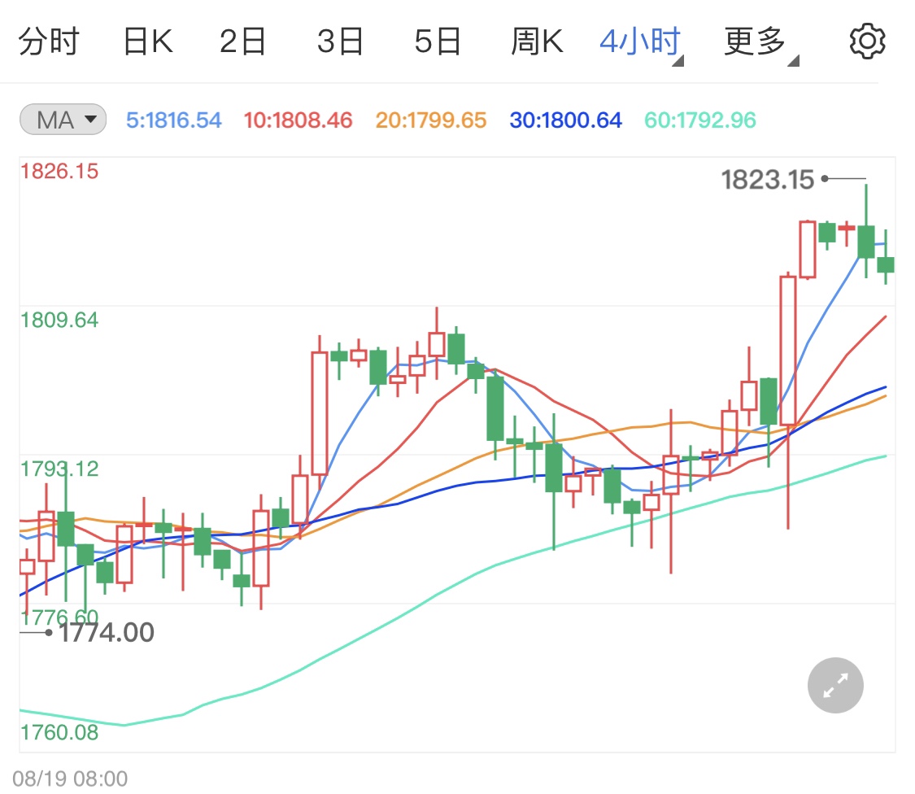Select the MA5 indicator label 5:1816.54

pos(173,119)
